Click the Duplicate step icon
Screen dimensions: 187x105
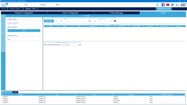click(x=62, y=21)
